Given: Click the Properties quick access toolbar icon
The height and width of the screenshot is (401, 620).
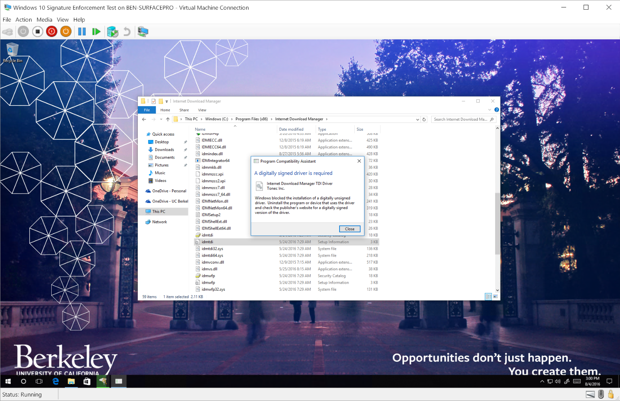Looking at the screenshot, I should coord(153,101).
